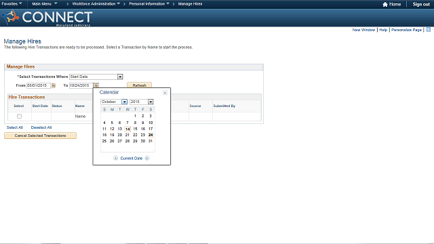
Task: Select October 27 in the calendar
Action: pos(119,141)
